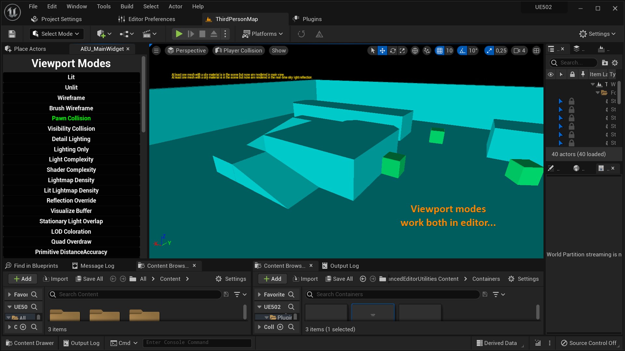Click viewport layout maximize icon
This screenshot has width=625, height=351.
(536, 51)
